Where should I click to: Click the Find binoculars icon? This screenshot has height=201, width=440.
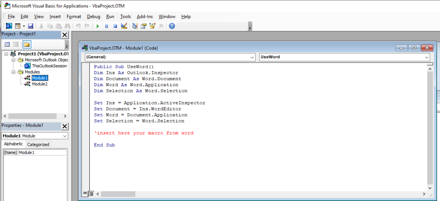67,26
